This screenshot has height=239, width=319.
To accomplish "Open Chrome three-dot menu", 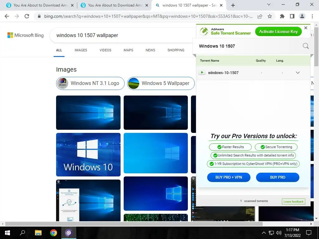I will [x=312, y=16].
